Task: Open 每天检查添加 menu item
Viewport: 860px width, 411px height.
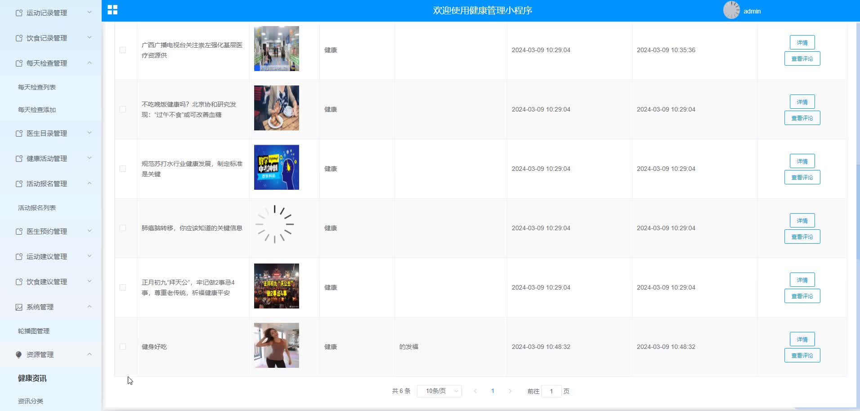Action: pyautogui.click(x=37, y=110)
